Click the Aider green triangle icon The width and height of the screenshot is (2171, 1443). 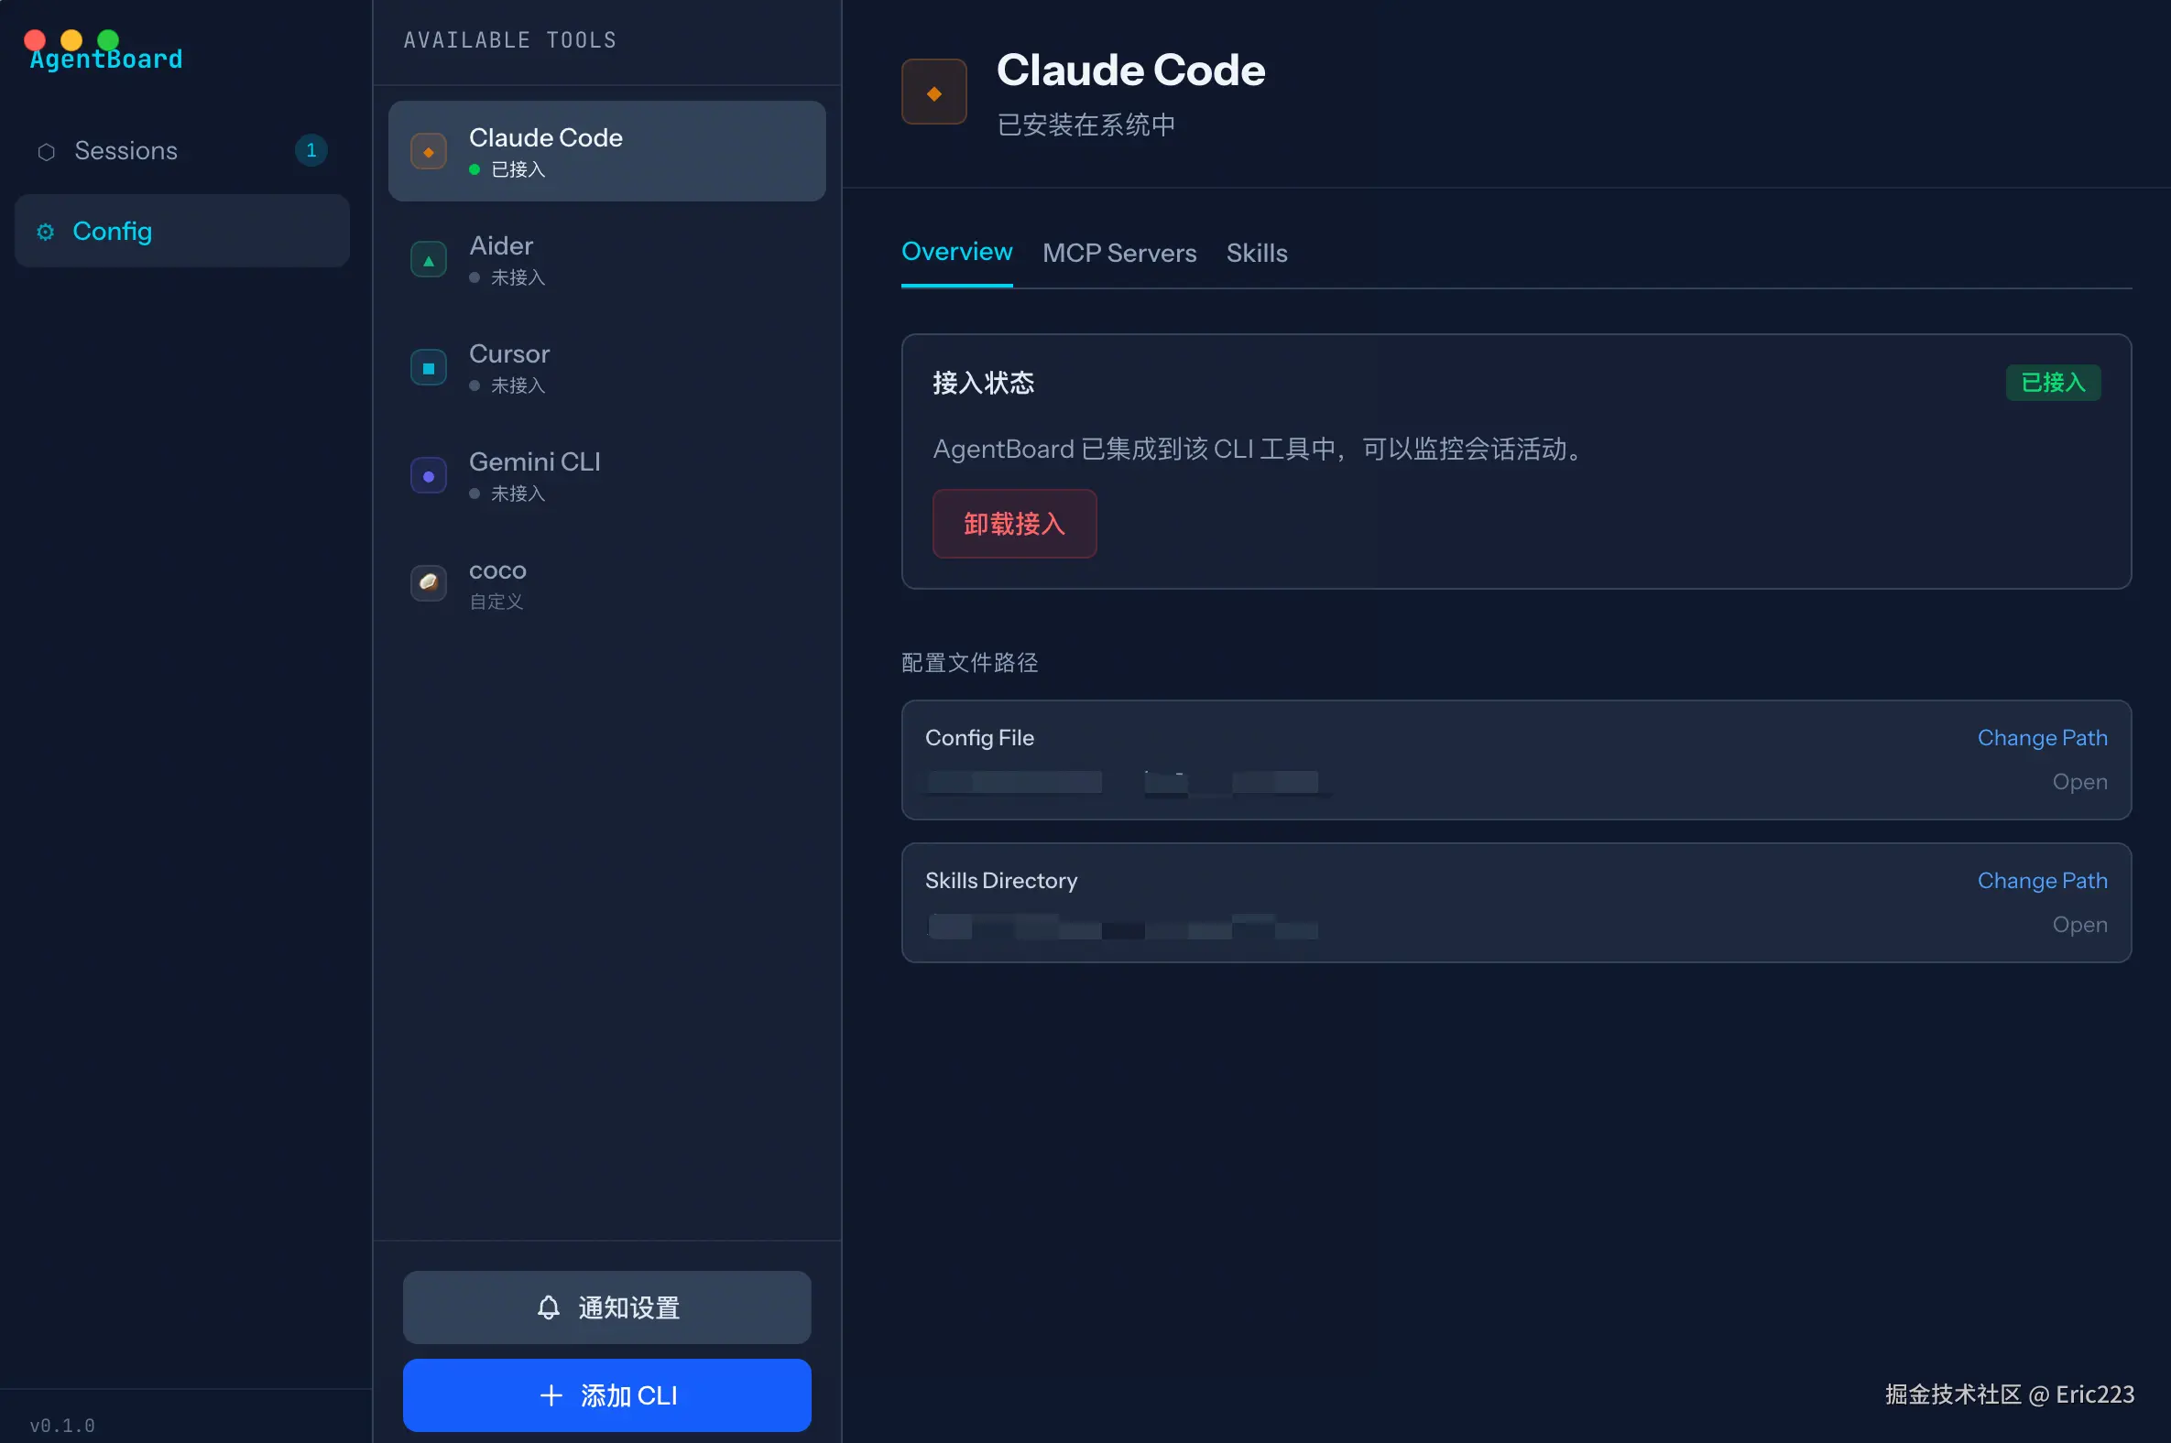tap(428, 260)
